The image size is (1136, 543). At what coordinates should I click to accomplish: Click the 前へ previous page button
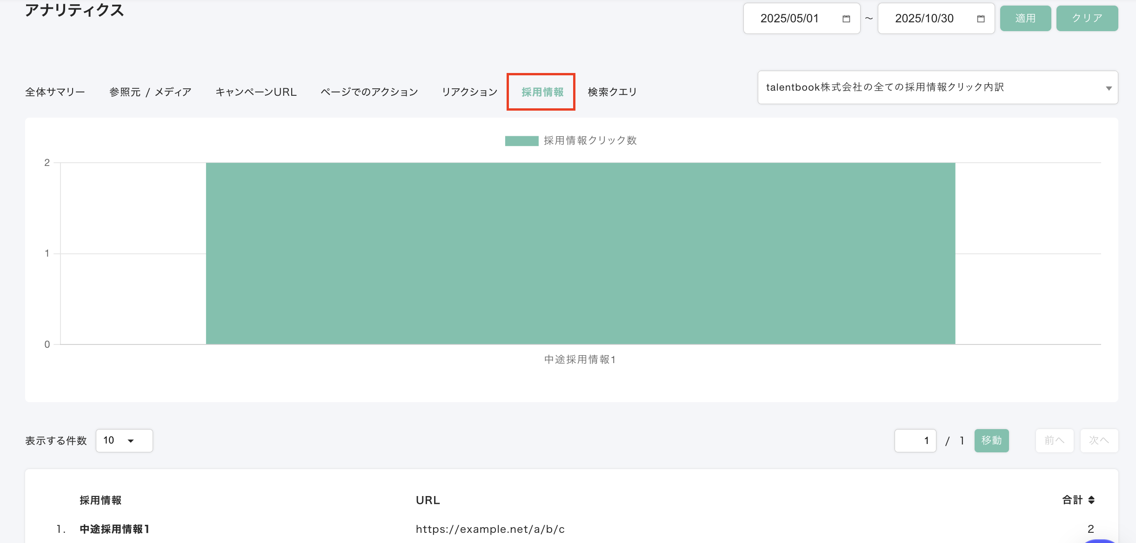[x=1054, y=440]
